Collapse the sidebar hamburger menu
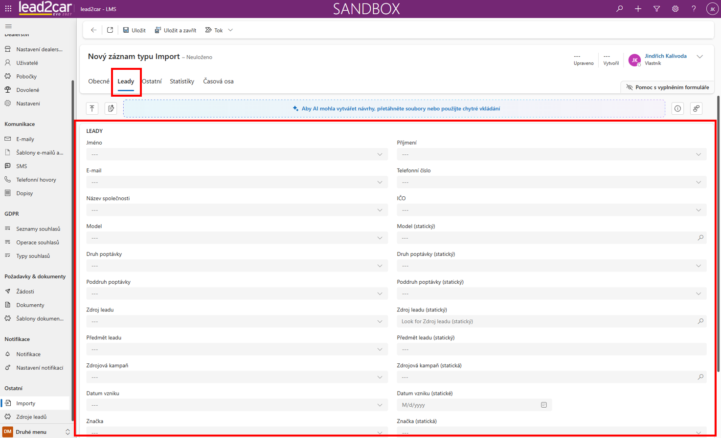Screen dimensions: 721x438 (8, 26)
